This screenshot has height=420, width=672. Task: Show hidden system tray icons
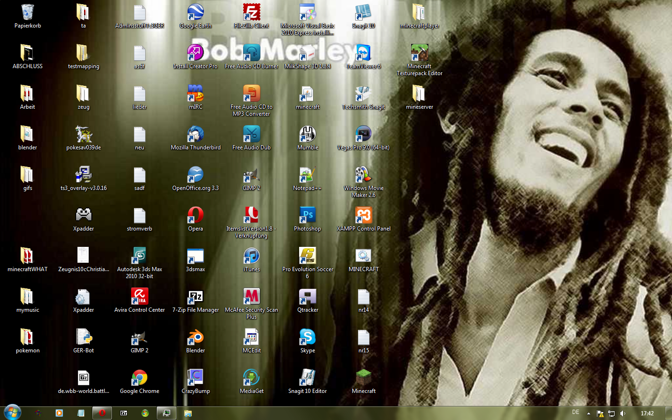588,413
